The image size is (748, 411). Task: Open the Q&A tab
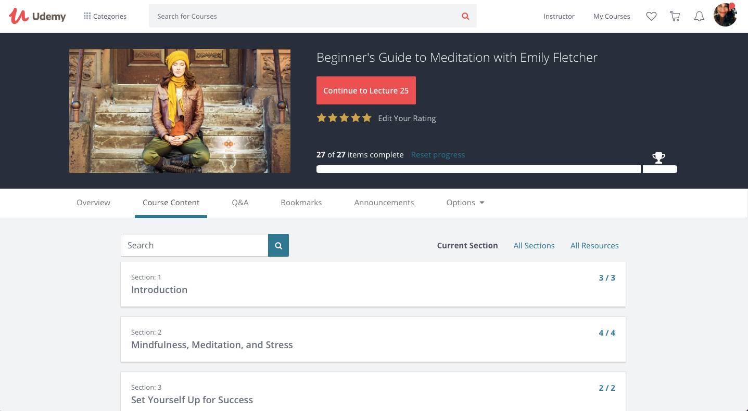tap(240, 203)
